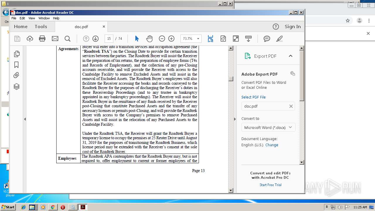Go to next page arrow

pyautogui.click(x=95, y=39)
